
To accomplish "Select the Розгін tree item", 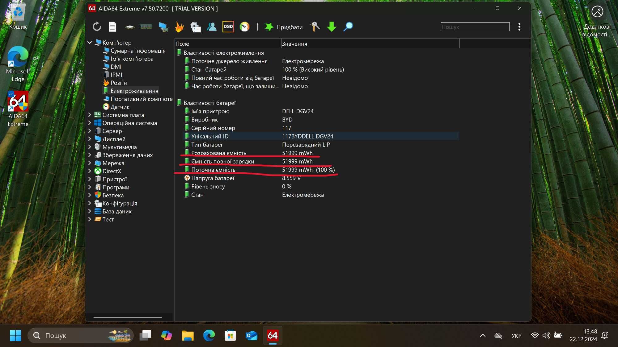I will 119,83.
